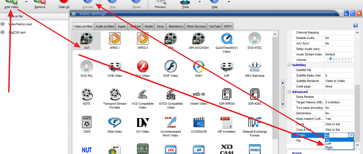Select the Real Video profile
The width and height of the screenshot is (363, 154).
pos(115,125)
